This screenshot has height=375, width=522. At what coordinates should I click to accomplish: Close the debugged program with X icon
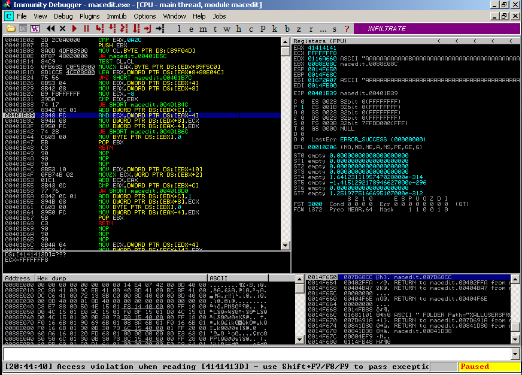pyautogui.click(x=62, y=29)
